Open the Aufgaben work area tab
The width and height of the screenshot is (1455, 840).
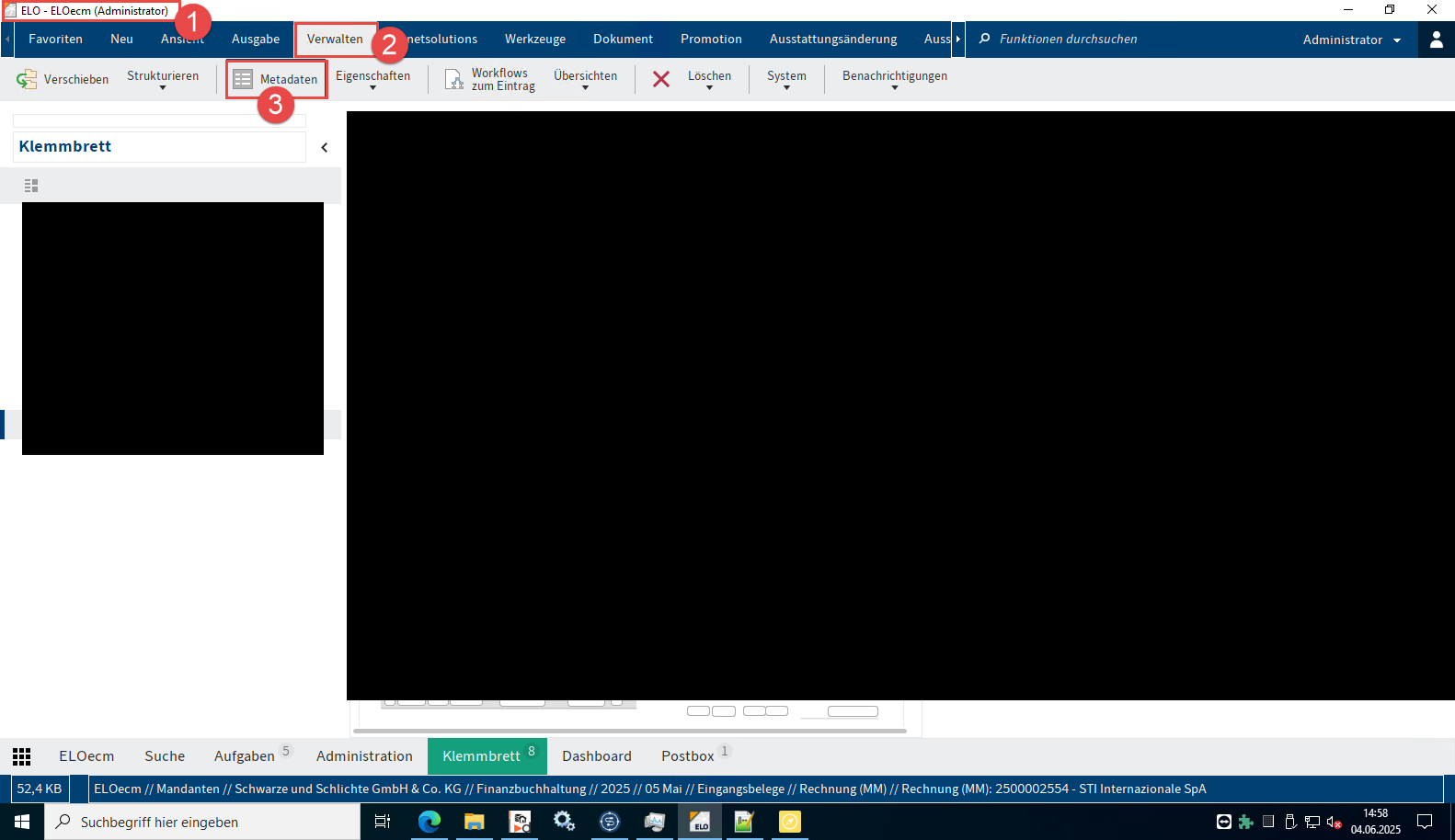click(x=245, y=756)
